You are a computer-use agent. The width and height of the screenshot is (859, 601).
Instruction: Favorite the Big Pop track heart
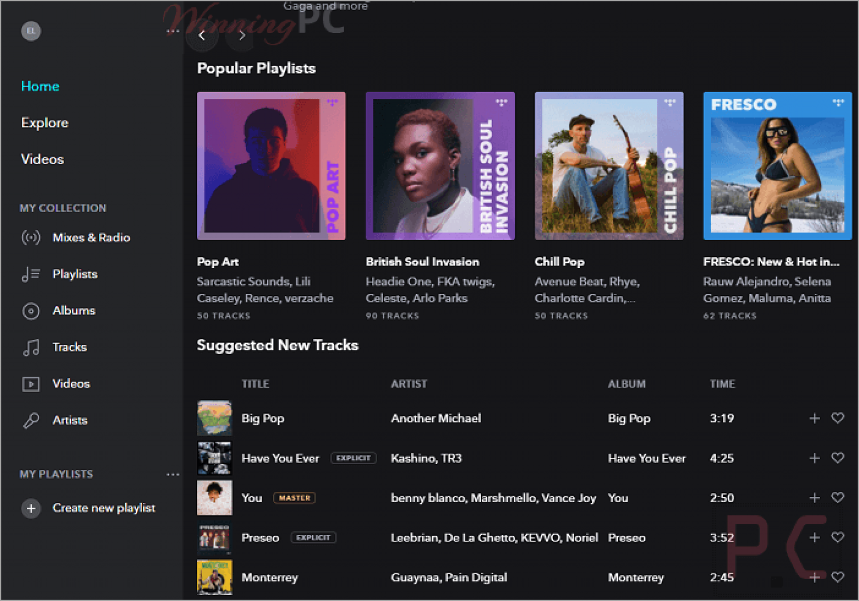click(x=838, y=418)
